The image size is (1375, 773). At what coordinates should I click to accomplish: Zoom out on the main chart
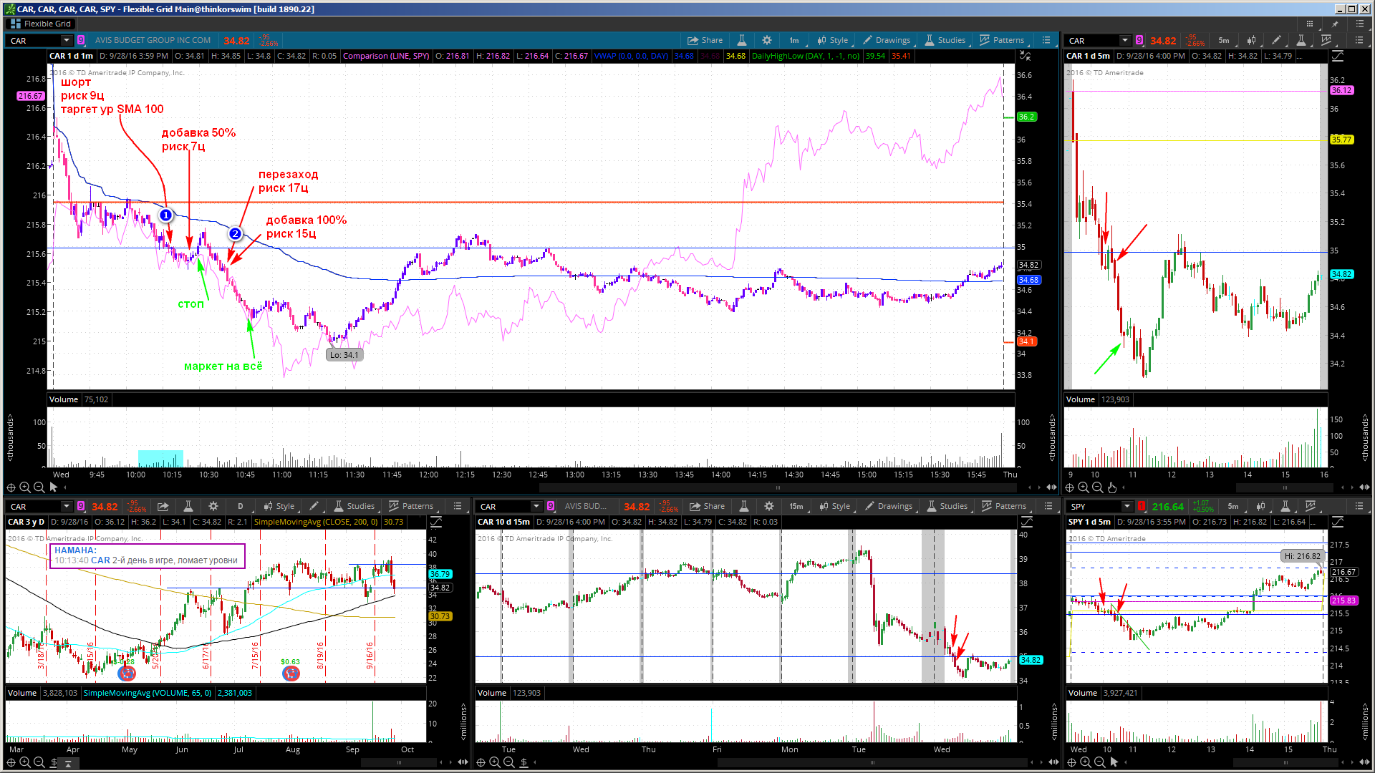click(x=39, y=487)
